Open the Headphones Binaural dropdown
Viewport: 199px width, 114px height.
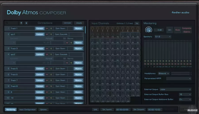tap(164, 74)
